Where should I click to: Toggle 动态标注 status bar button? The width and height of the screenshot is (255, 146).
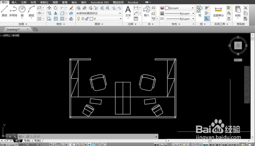click(x=234, y=145)
